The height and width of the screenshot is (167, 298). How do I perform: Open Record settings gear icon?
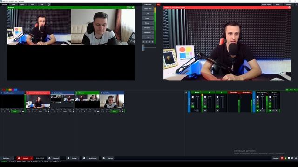[19, 158]
